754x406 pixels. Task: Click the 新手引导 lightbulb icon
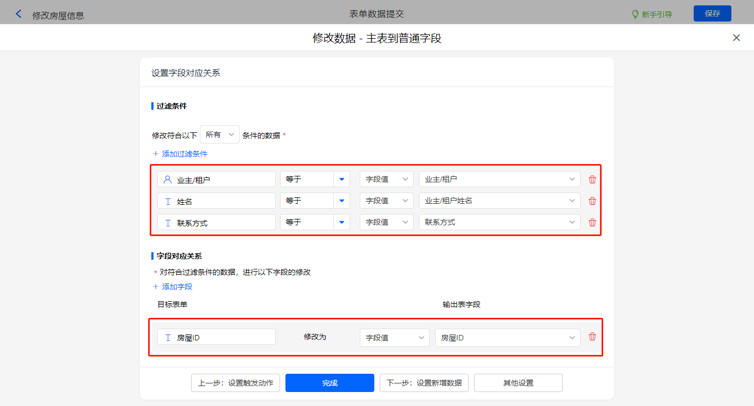tap(635, 14)
